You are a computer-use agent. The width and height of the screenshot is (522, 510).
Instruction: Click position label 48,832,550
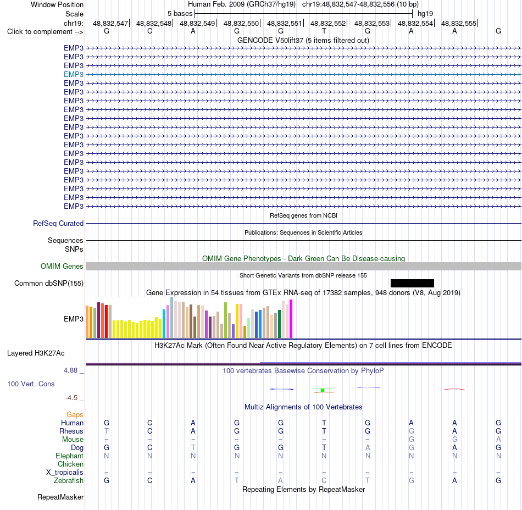pos(241,23)
